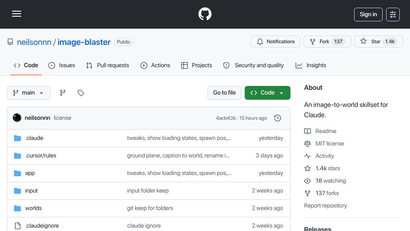Open the .claudeignore file
410x231 pixels.
click(42, 226)
